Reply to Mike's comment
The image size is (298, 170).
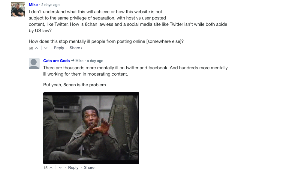pyautogui.click(x=59, y=48)
